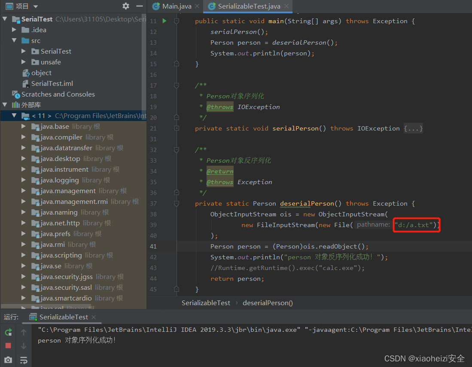Select java.smartcardio library row
This screenshot has width=472, height=367.
point(73,298)
